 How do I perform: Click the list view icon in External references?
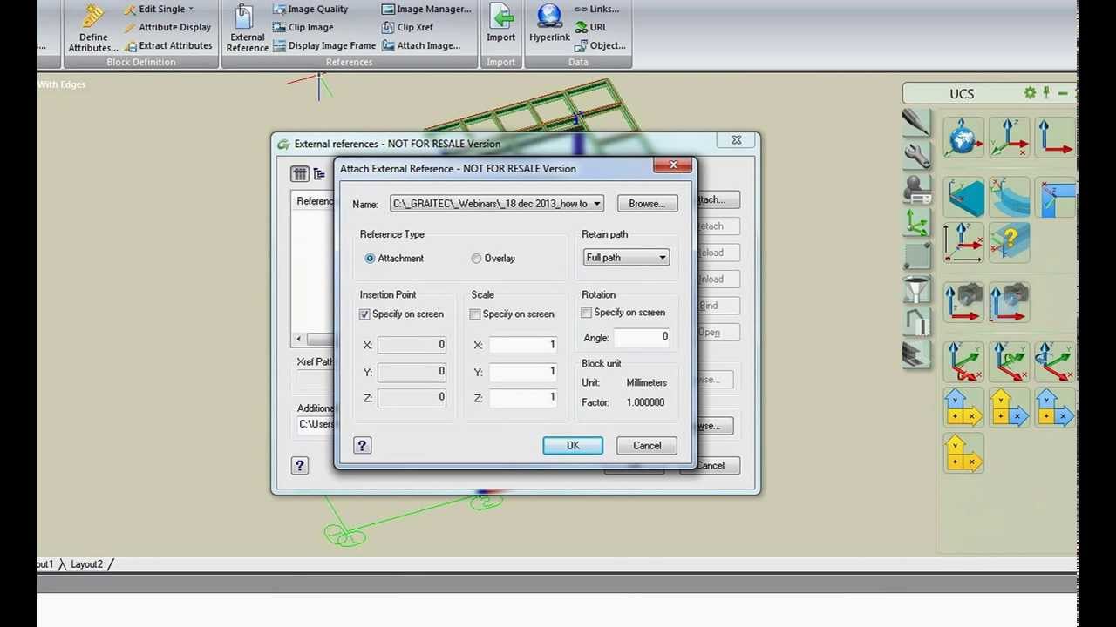click(299, 174)
